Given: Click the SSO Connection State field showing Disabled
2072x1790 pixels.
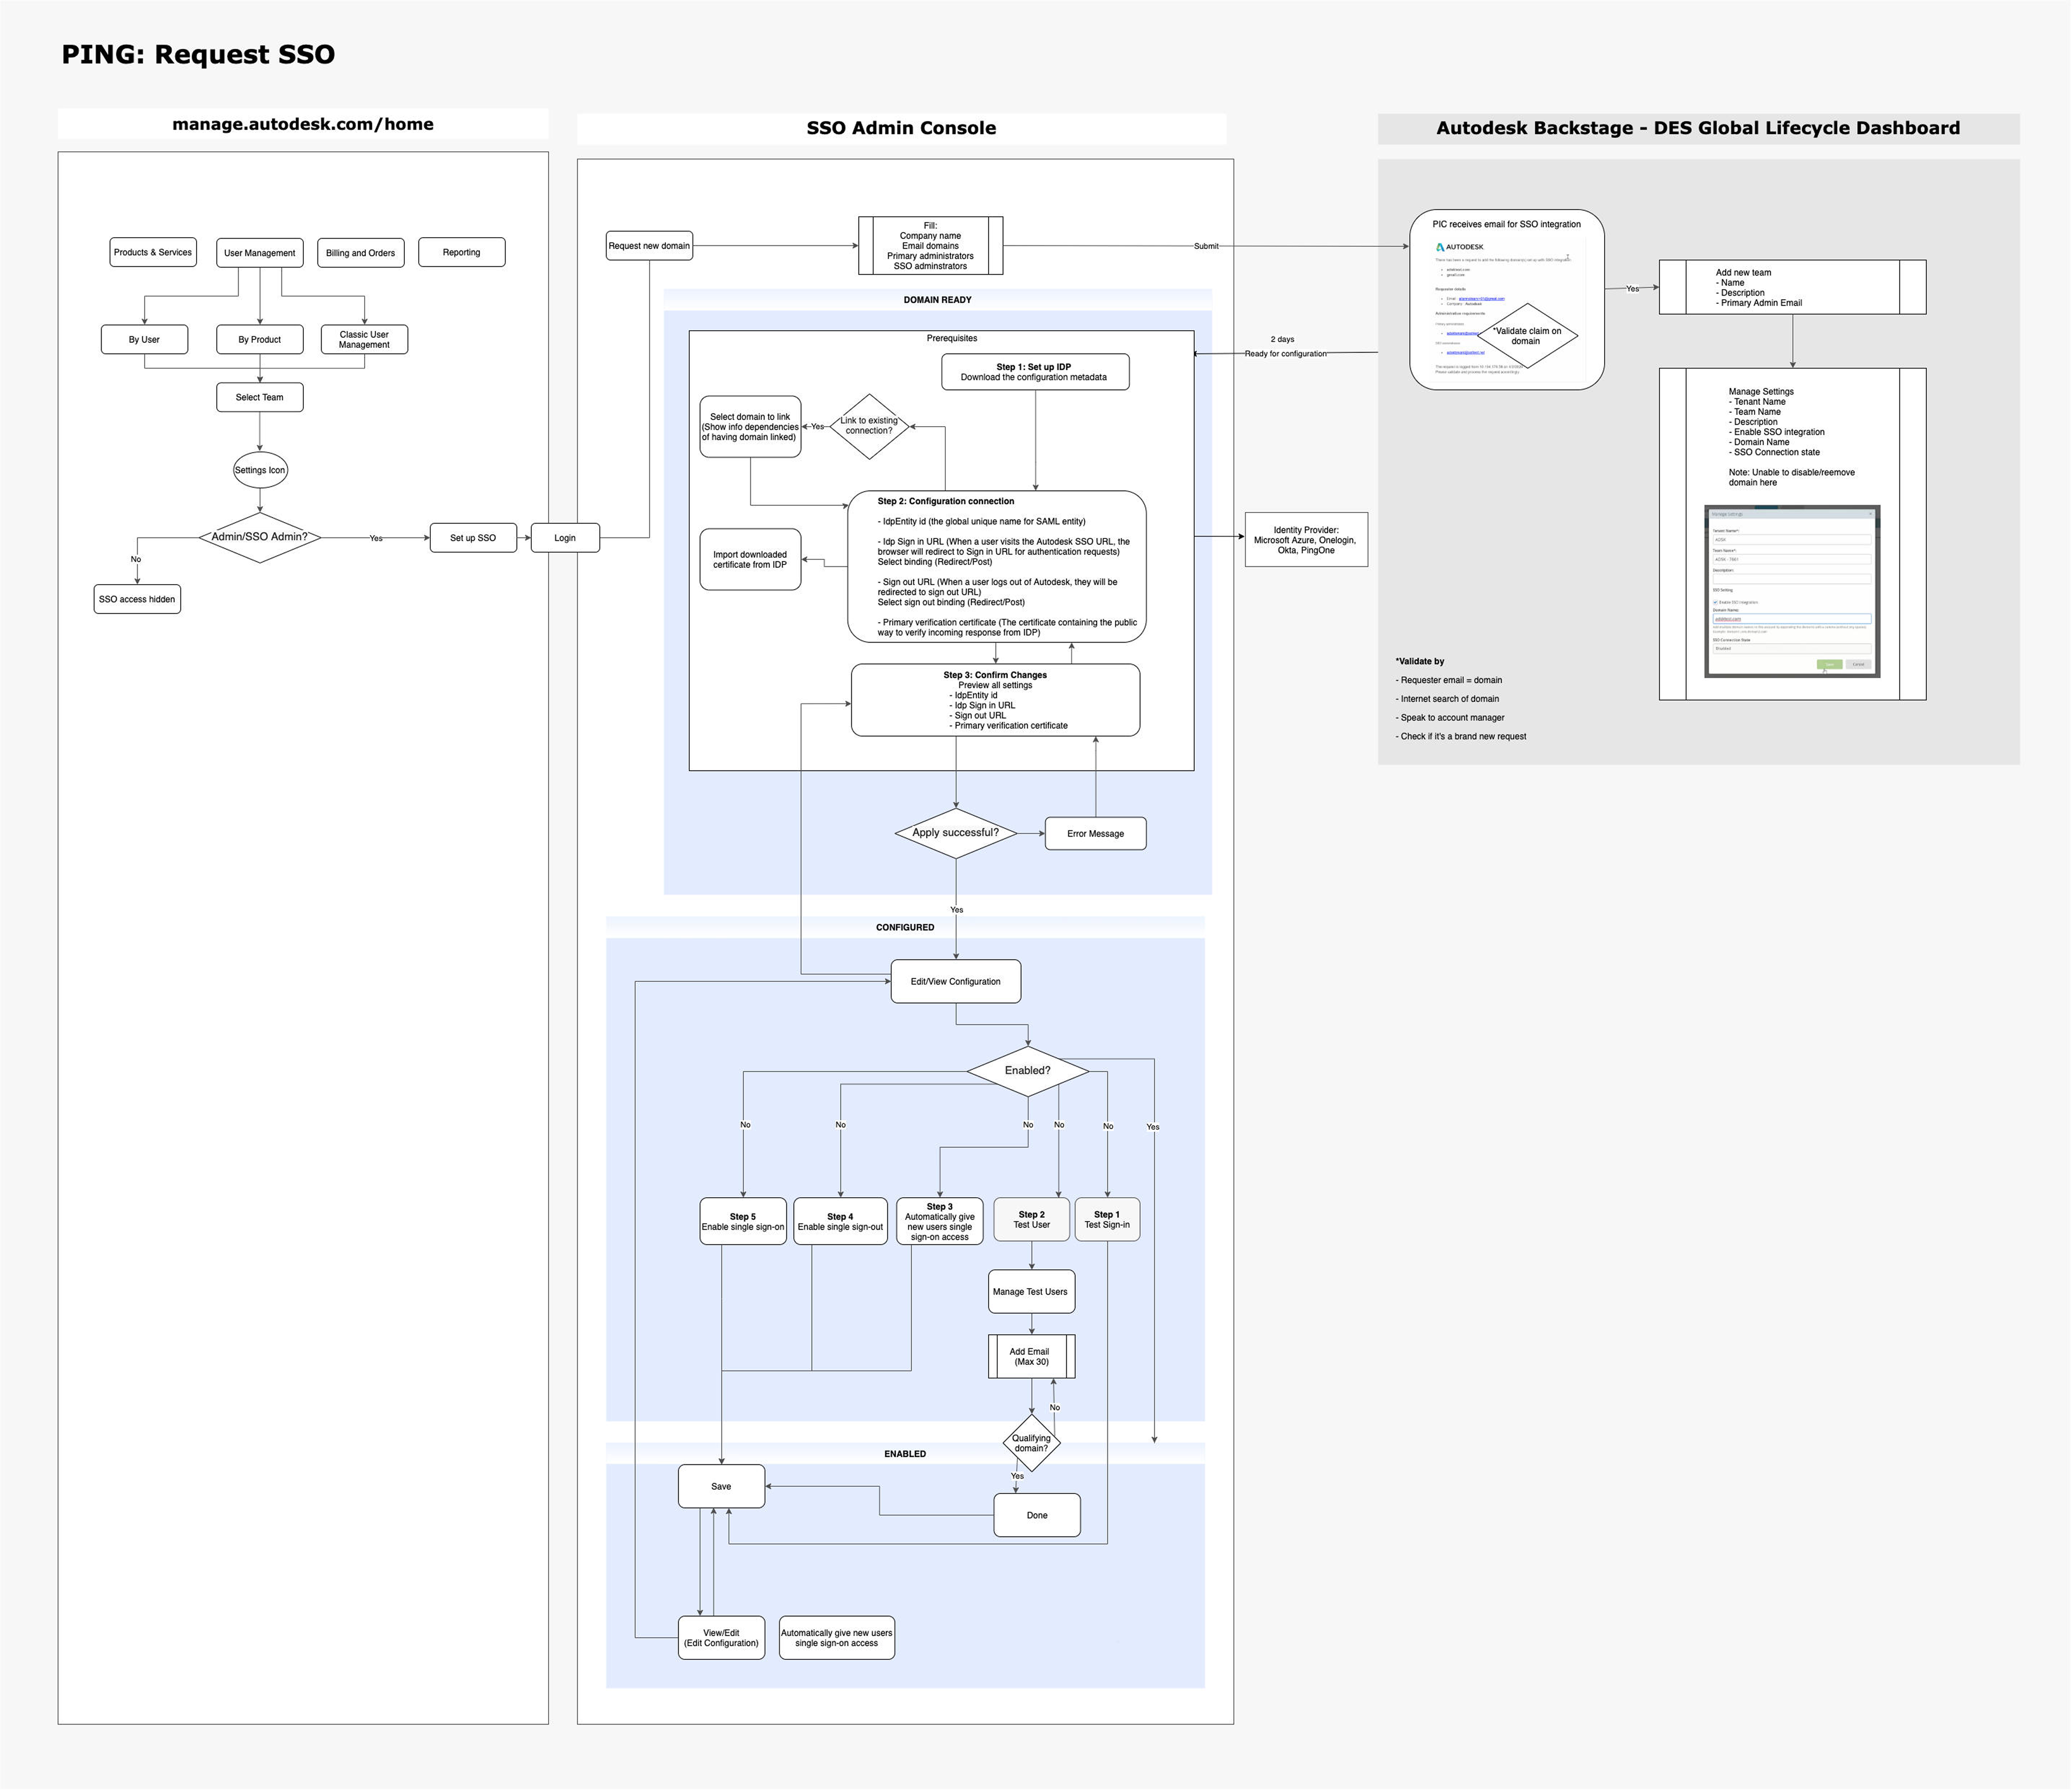Looking at the screenshot, I should (1792, 649).
